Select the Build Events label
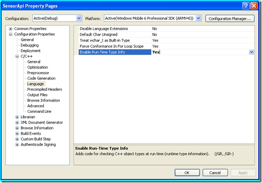This screenshot has height=183, width=262. pyautogui.click(x=31, y=134)
